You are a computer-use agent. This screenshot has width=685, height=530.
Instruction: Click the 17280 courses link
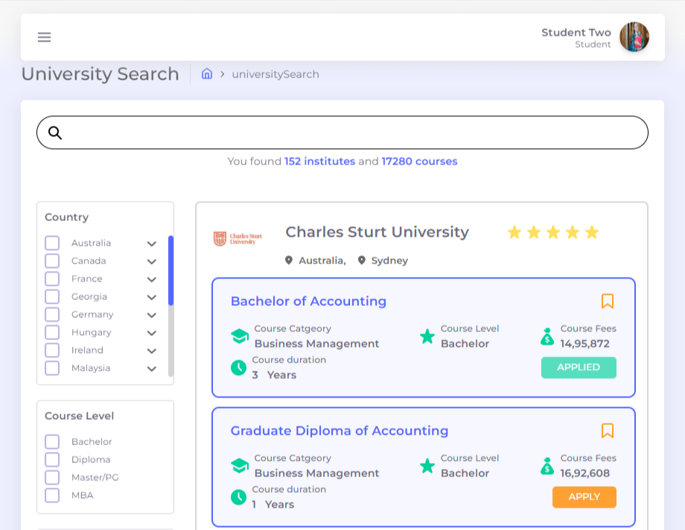coord(419,162)
